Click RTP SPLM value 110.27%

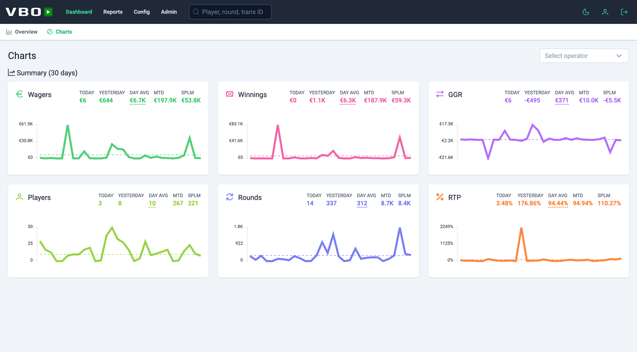(610, 204)
